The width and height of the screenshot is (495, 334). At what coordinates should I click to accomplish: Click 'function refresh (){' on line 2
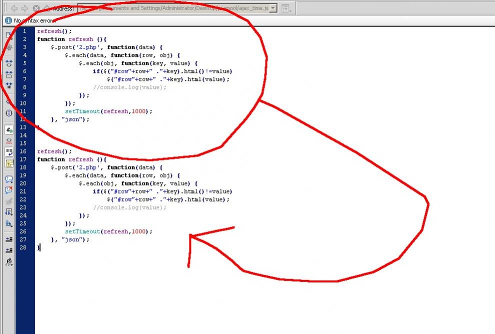click(71, 39)
